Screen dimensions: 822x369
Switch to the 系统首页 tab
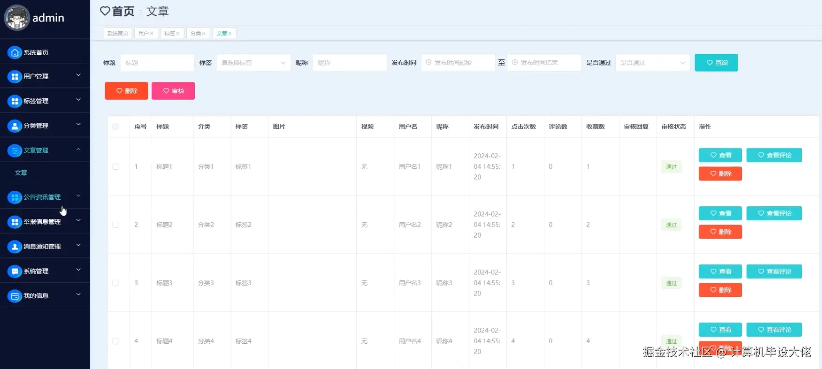click(x=118, y=34)
